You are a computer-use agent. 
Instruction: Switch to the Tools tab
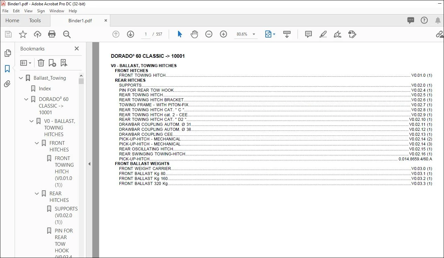pos(35,21)
